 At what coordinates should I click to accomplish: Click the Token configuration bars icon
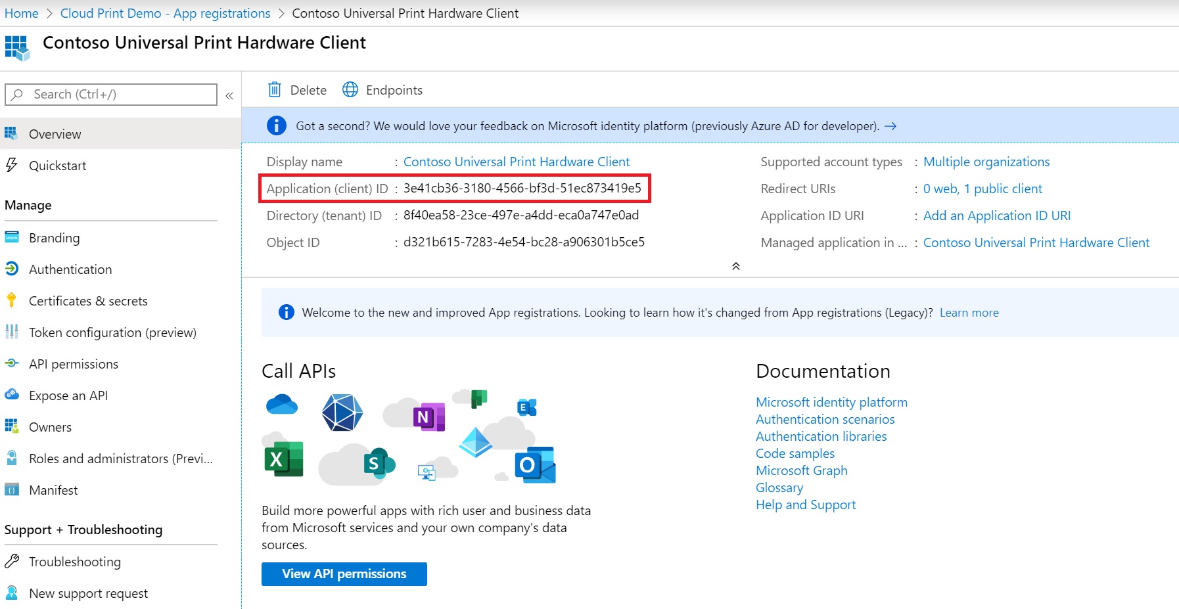click(x=12, y=332)
